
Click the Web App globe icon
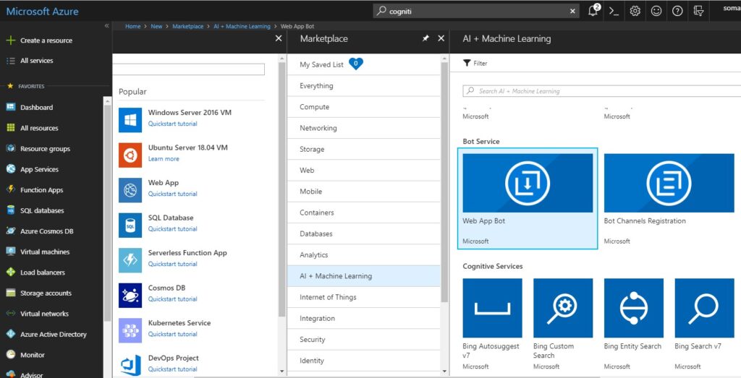coord(130,189)
